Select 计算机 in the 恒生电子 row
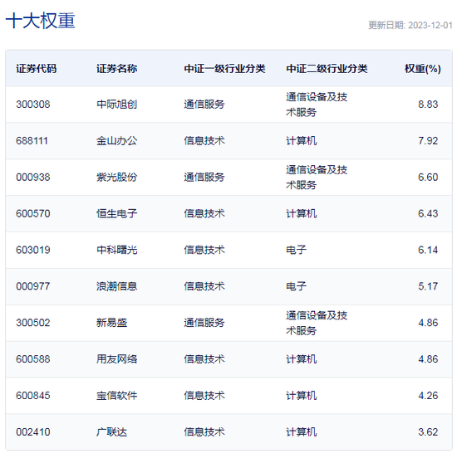The height and width of the screenshot is (458, 457). pyautogui.click(x=302, y=213)
